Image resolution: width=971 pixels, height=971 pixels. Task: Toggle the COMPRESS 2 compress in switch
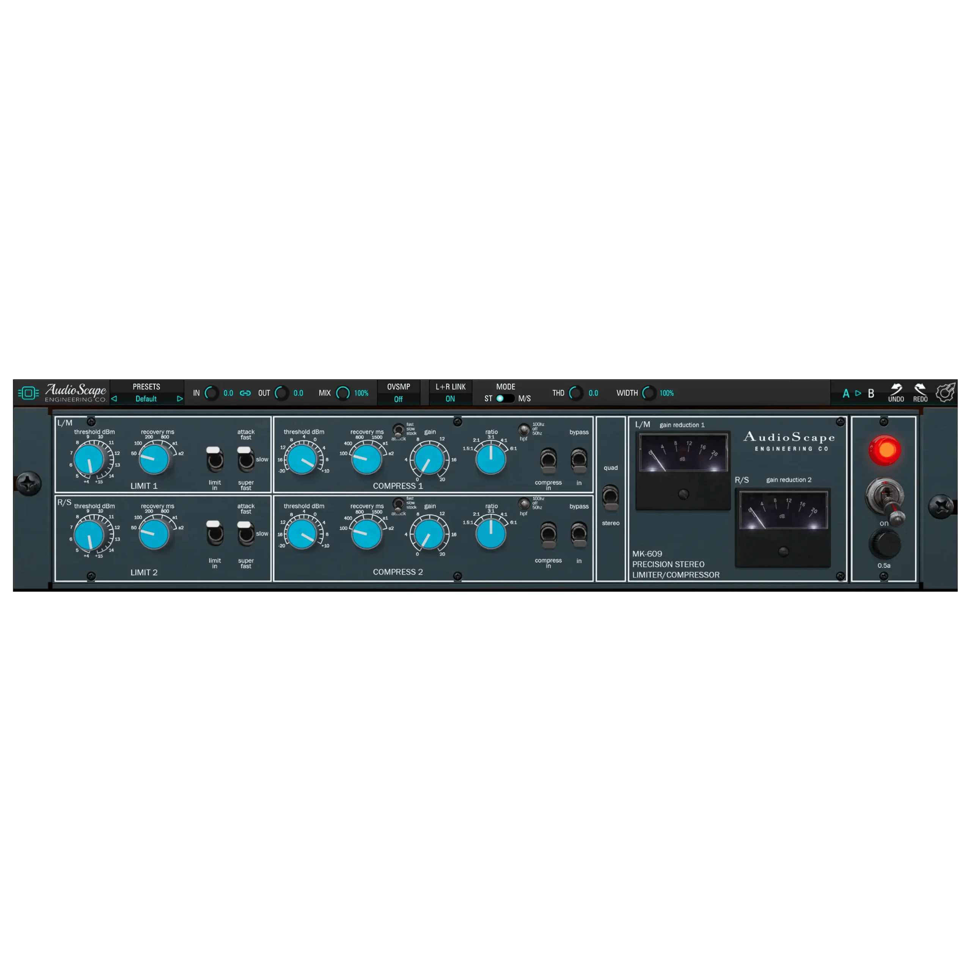548,535
